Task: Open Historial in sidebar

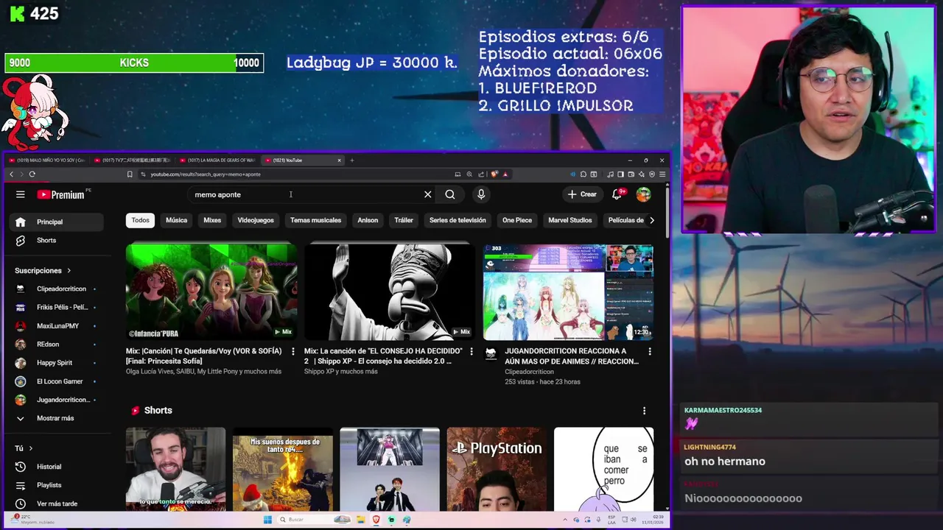Action: [x=57, y=467]
